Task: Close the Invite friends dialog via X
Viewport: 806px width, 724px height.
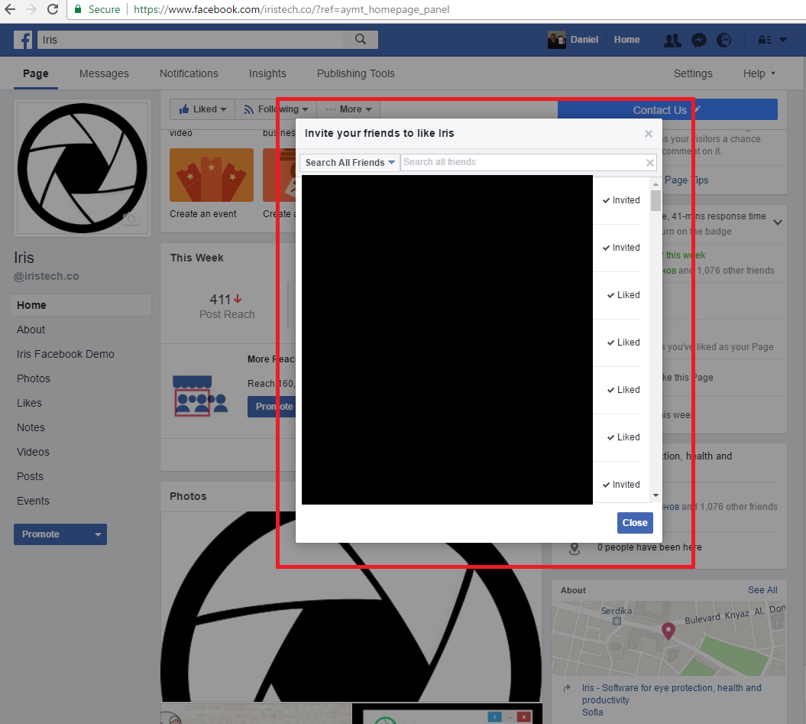Action: tap(648, 134)
